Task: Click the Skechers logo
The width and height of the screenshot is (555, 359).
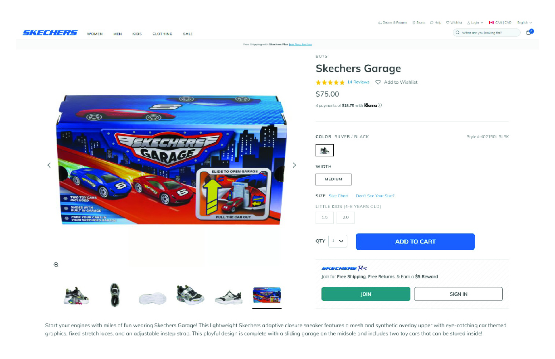Action: tap(50, 33)
